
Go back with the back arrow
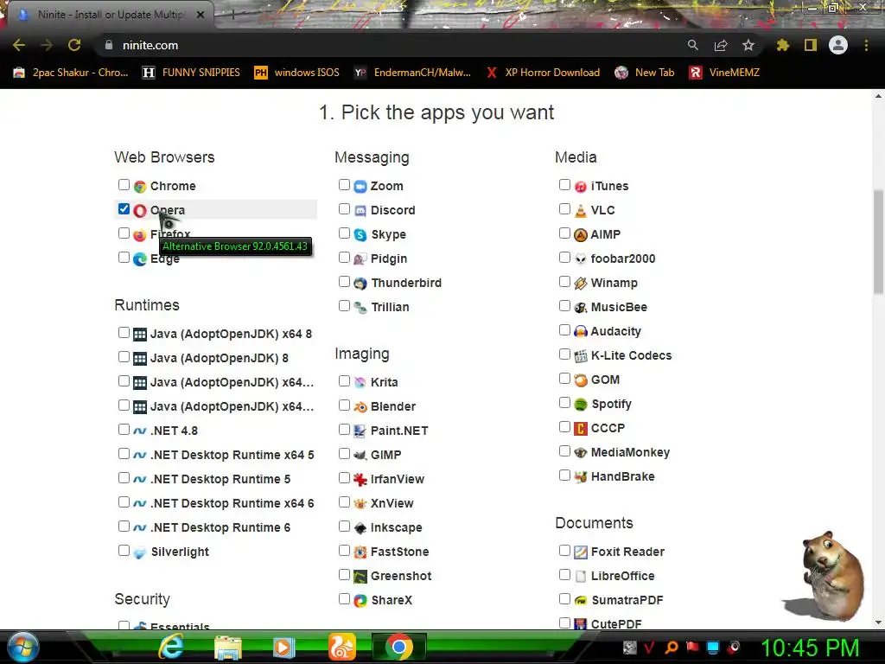point(19,45)
